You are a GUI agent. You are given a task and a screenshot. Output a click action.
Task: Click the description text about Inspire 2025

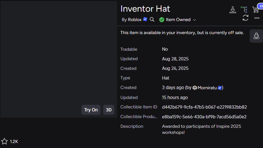pyautogui.click(x=201, y=129)
